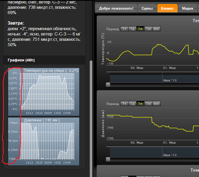Image resolution: width=199 pixels, height=177 pixels.
Task: Show все period on temperature chart
Action: pyautogui.click(x=157, y=29)
